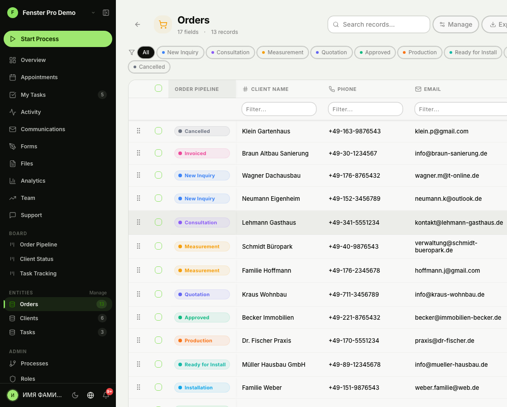Click the orange Orders cart icon
The width and height of the screenshot is (507, 407).
pyautogui.click(x=163, y=24)
